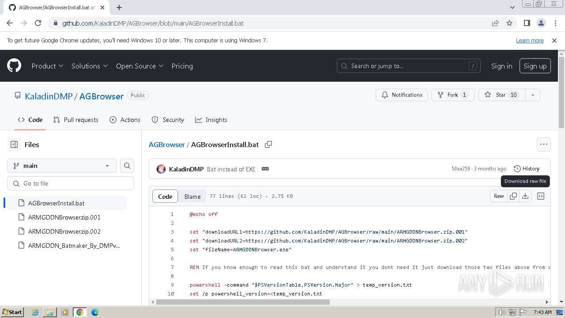Open the Pricing page

(182, 66)
